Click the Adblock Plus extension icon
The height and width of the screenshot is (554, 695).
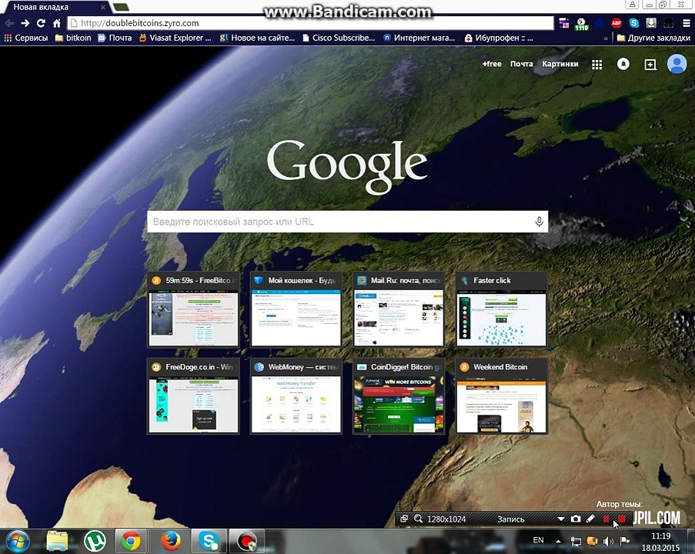click(x=616, y=23)
